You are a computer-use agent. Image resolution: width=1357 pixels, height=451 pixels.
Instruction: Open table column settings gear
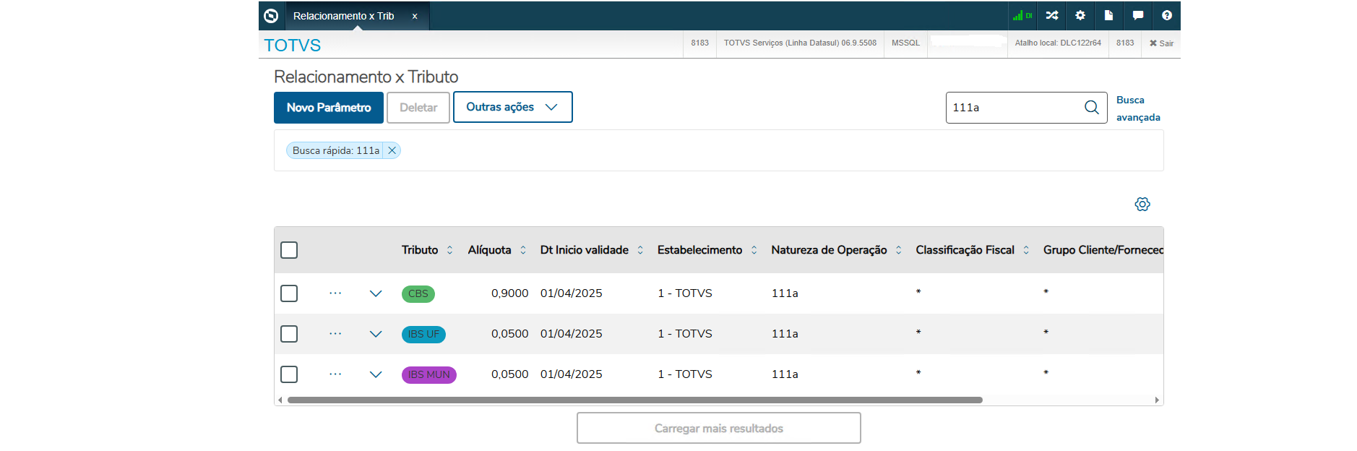1142,204
